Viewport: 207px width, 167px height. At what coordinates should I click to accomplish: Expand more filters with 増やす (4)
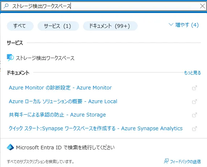184,25
